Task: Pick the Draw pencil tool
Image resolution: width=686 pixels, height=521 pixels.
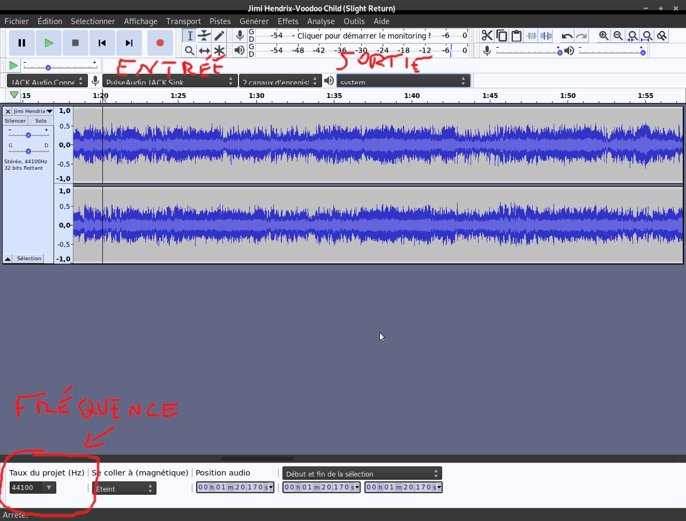Action: (219, 36)
